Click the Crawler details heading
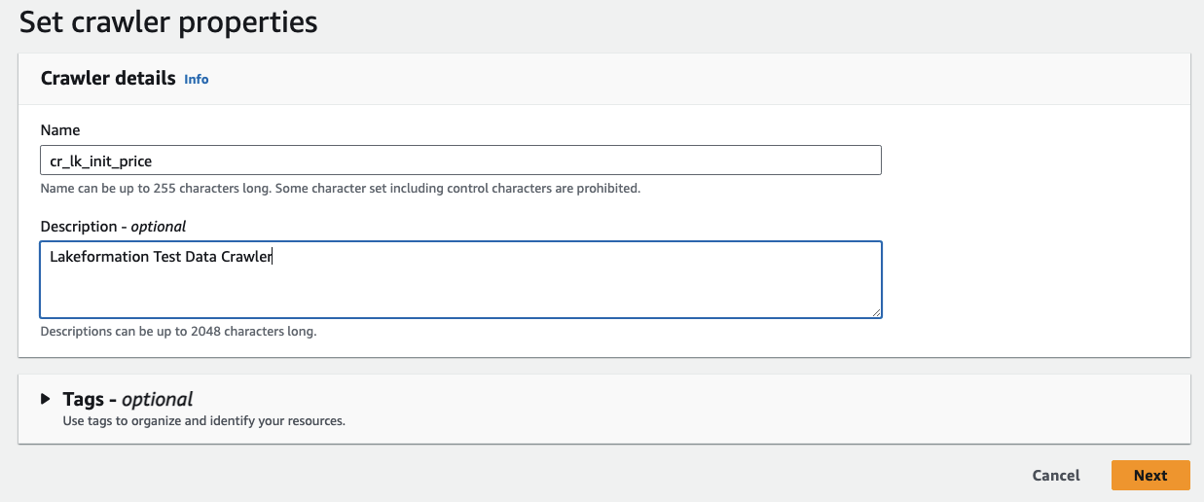 click(x=108, y=78)
